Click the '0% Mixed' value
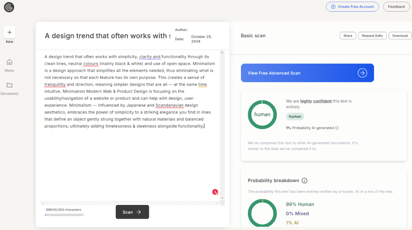This screenshot has width=412, height=230. [x=297, y=214]
